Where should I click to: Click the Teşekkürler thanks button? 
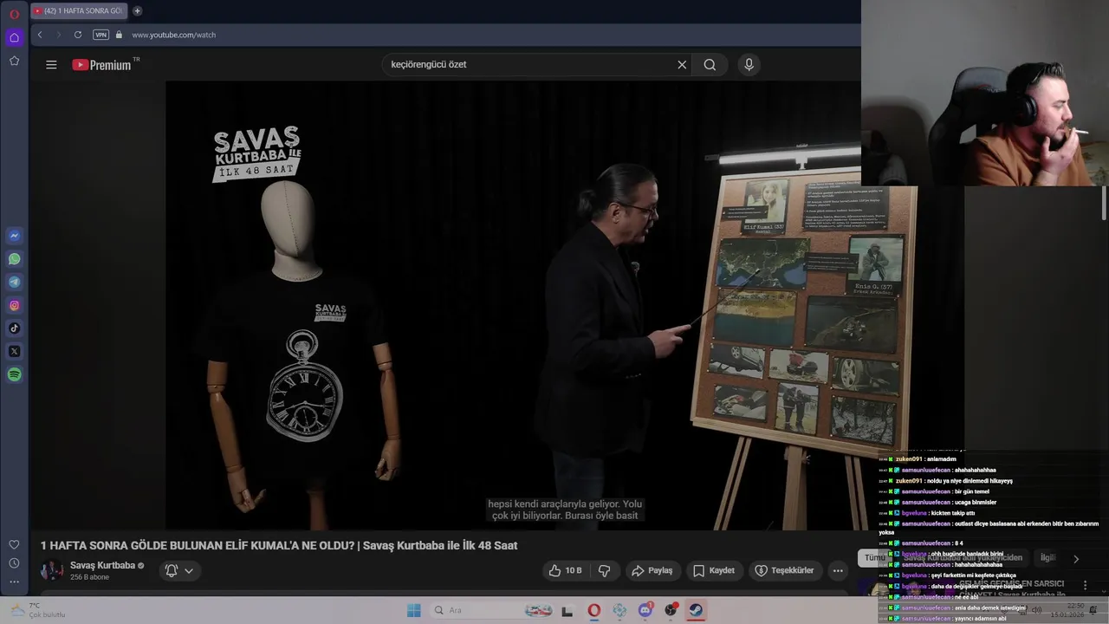(x=784, y=570)
